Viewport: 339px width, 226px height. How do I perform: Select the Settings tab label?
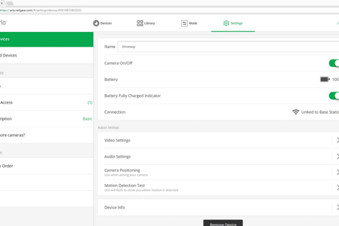coord(236,23)
